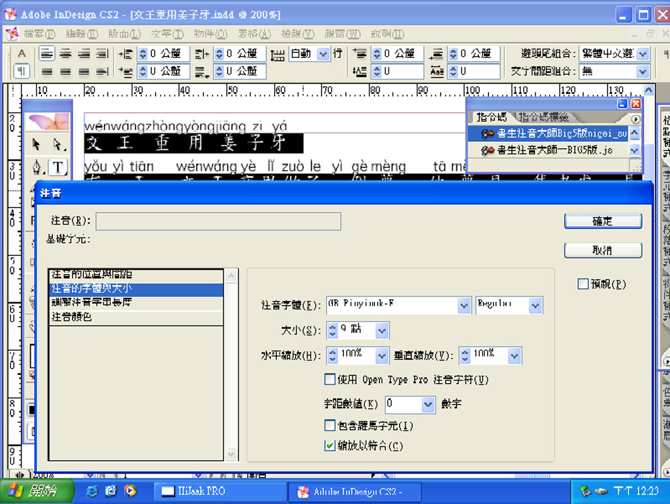Click justify last line centered icon
The height and width of the screenshot is (504, 670).
pyautogui.click(x=66, y=71)
